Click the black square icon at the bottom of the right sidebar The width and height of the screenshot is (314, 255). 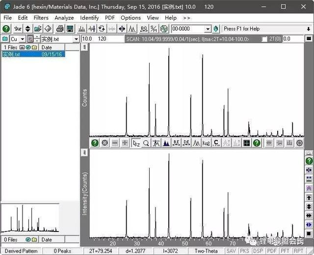(x=309, y=233)
